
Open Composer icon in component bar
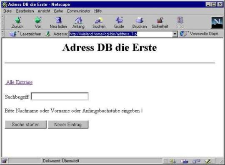click(208, 161)
